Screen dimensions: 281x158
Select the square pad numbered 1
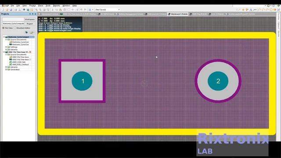click(x=82, y=81)
